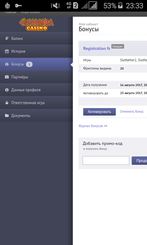Viewport: 147px width, 245px height.
Task: Tap the Ожидает status badge
Action: pos(118,47)
